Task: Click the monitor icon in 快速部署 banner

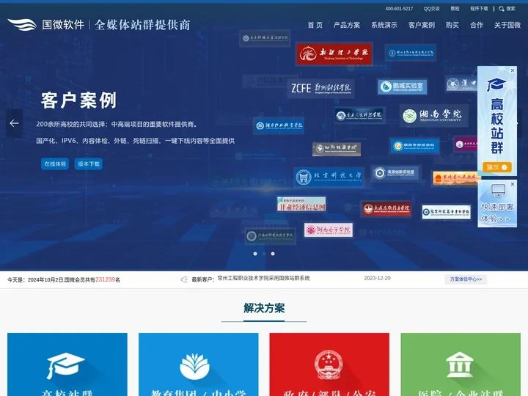Action: click(x=498, y=191)
